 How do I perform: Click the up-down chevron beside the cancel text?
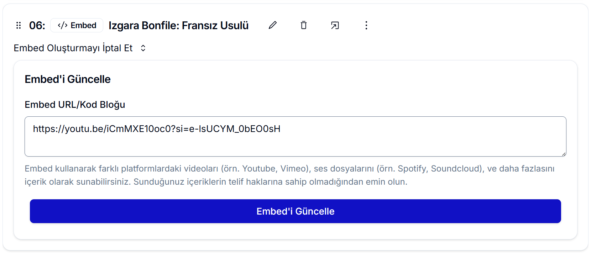coord(143,48)
